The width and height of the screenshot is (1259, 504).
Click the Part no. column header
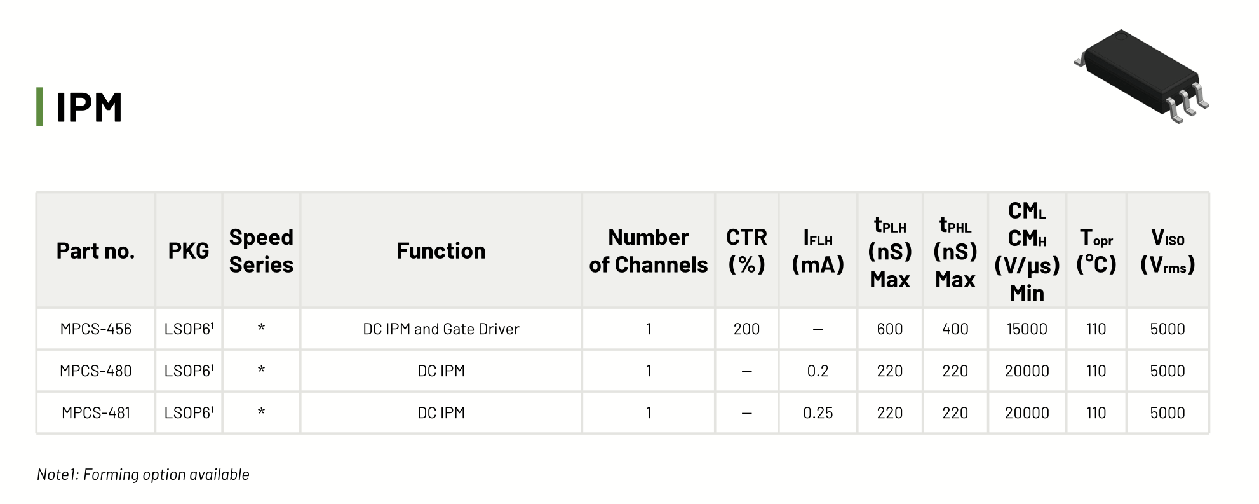(x=95, y=251)
